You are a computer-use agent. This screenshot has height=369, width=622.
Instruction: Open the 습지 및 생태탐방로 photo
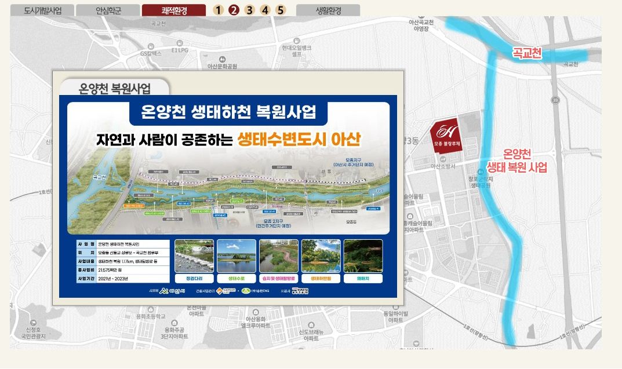(x=279, y=256)
